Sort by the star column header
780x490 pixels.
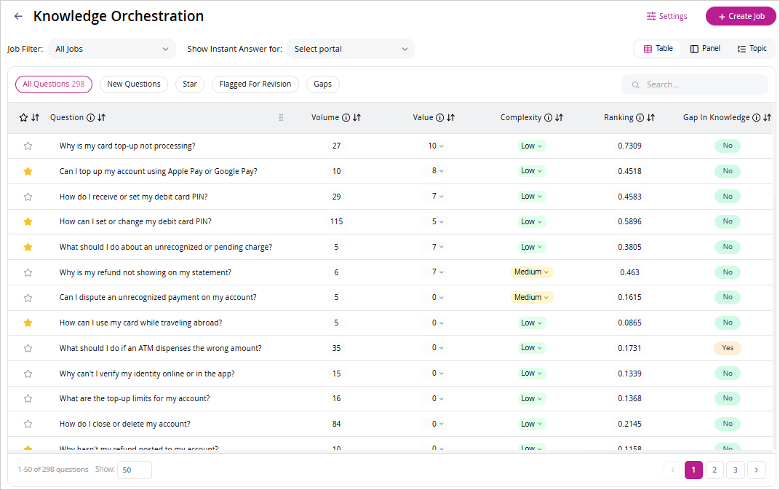click(x=36, y=117)
